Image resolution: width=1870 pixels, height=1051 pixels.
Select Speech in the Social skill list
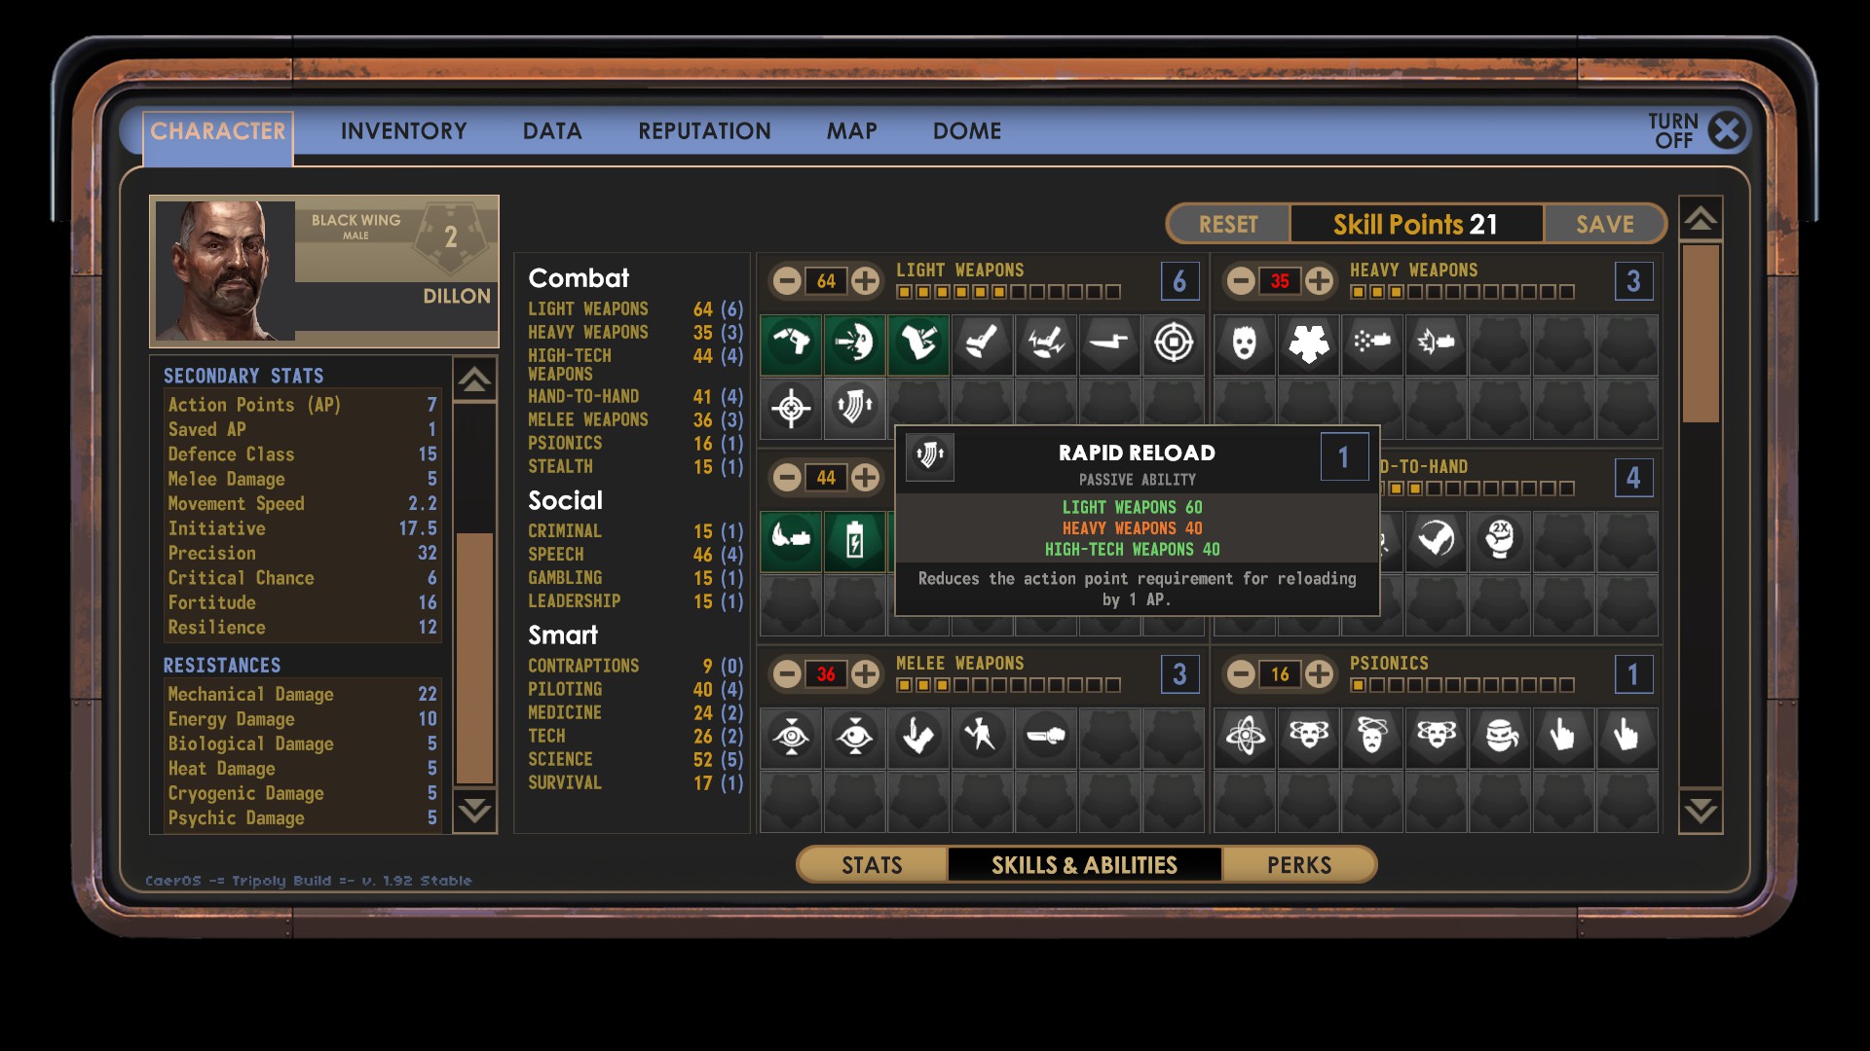coord(635,555)
